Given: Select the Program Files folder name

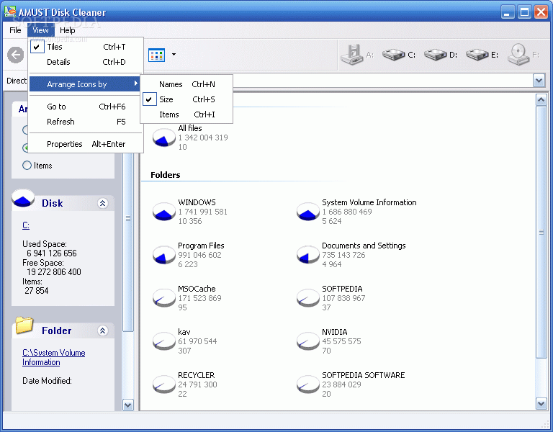Looking at the screenshot, I should (201, 246).
